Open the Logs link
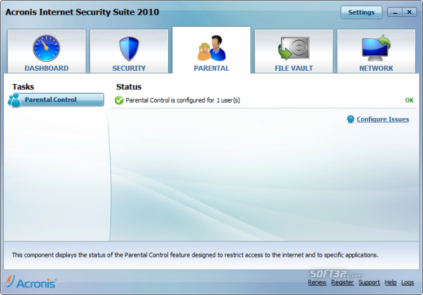 tap(407, 282)
